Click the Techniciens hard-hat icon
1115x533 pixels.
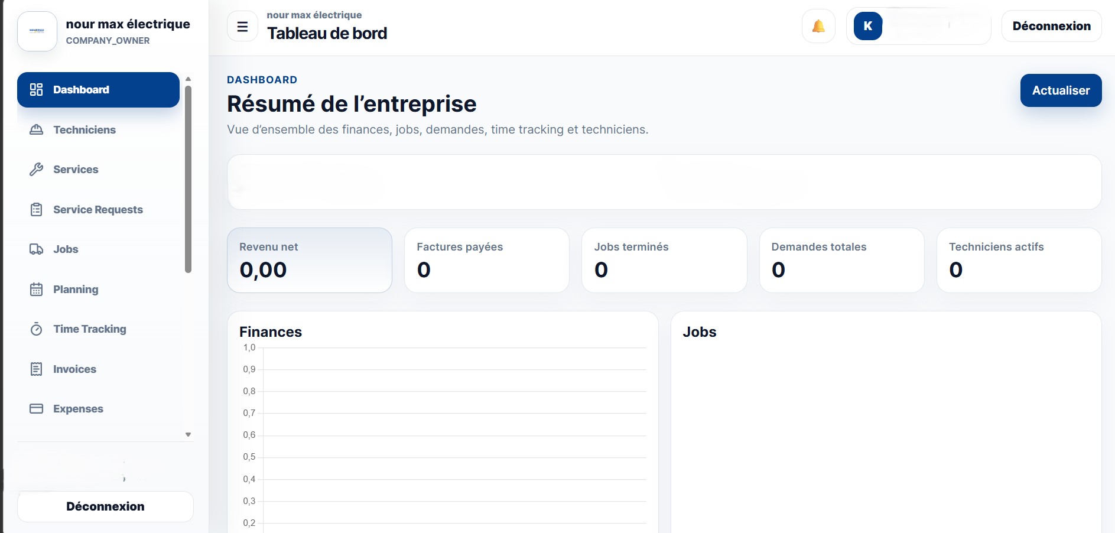point(36,129)
